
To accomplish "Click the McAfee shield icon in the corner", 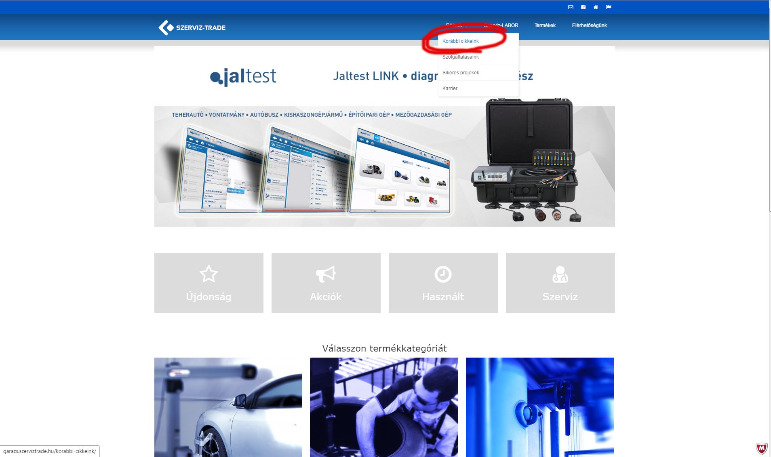I will click(x=762, y=449).
